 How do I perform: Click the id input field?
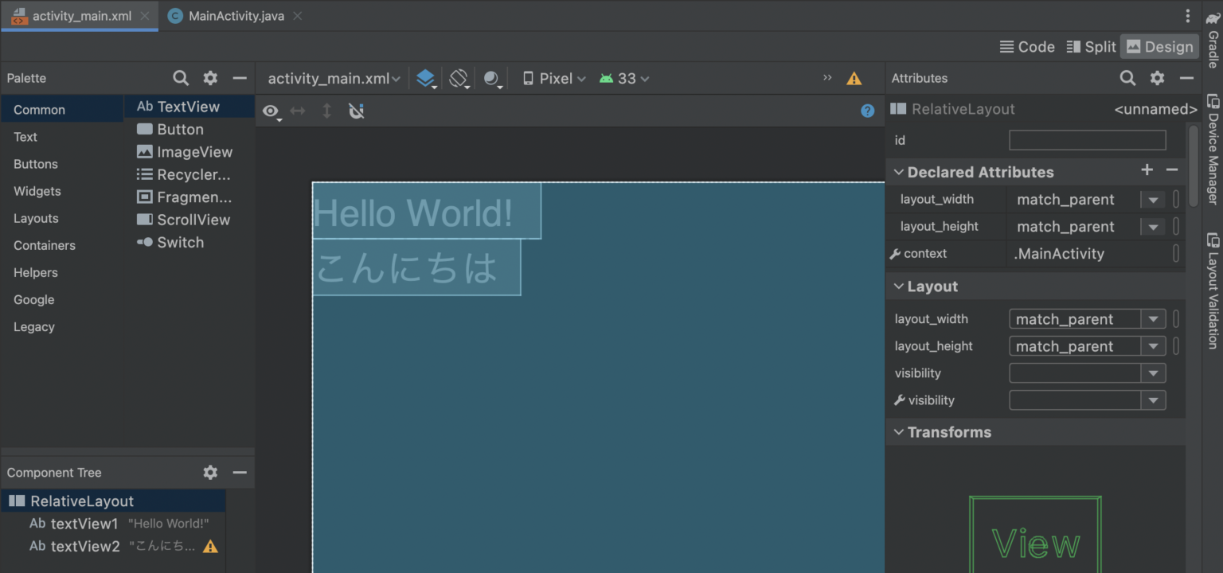(1088, 140)
